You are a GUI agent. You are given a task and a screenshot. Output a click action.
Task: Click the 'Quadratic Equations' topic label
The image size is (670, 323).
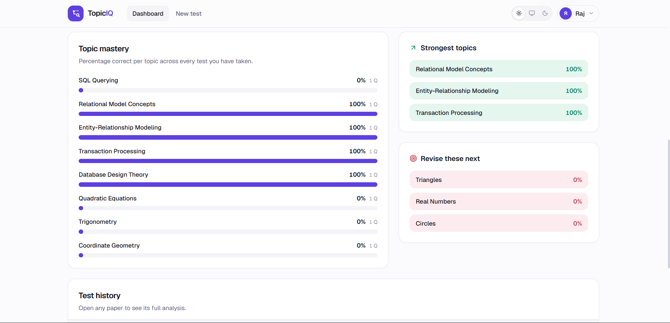(x=107, y=198)
